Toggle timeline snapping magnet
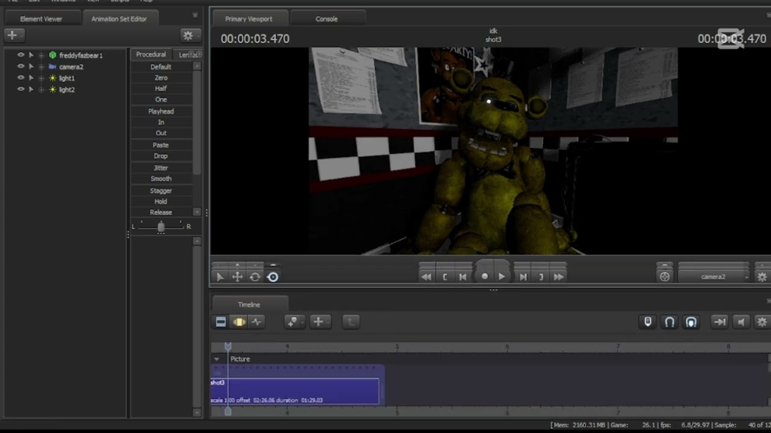This screenshot has width=771, height=433. point(669,322)
